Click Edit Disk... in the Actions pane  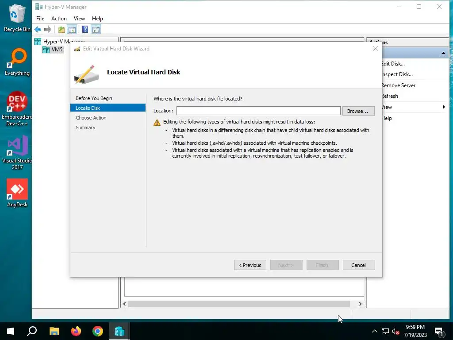click(393, 64)
